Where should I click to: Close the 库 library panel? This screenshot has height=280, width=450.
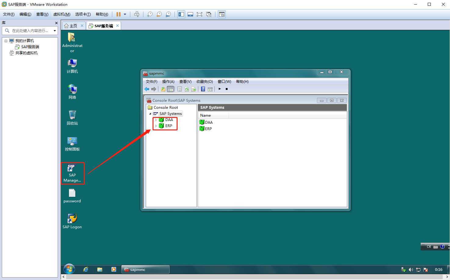point(56,23)
